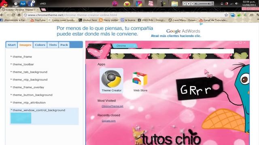Open a new tab with pink button

[x=44, y=10]
